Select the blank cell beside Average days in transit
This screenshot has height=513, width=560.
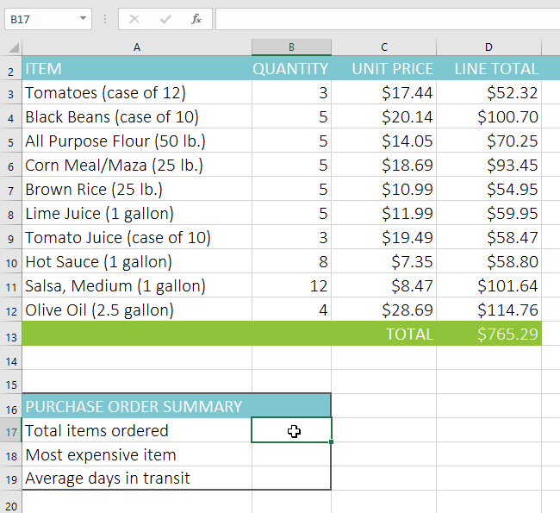(x=291, y=479)
